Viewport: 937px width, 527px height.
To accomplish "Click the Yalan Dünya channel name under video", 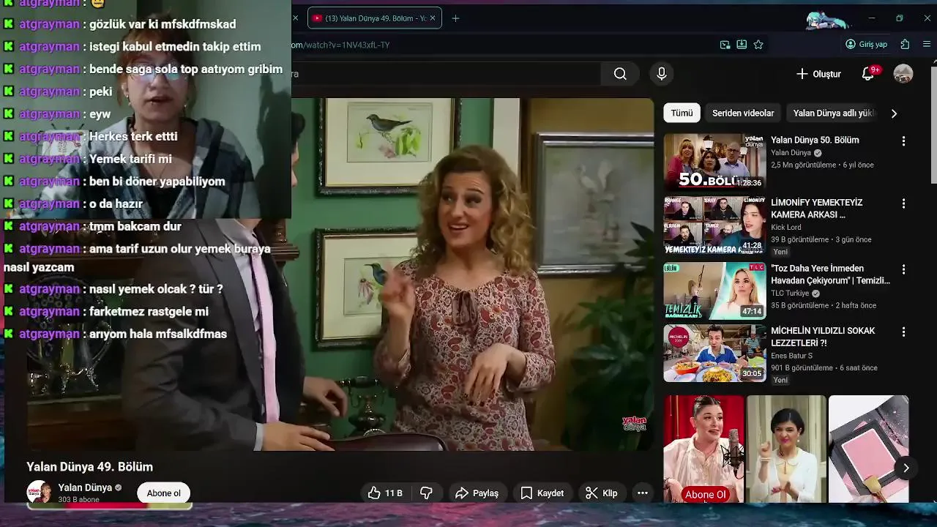I will pyautogui.click(x=85, y=487).
